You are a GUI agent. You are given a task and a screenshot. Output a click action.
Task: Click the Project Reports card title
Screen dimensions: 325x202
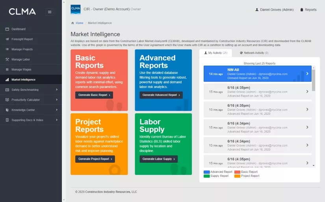point(89,125)
